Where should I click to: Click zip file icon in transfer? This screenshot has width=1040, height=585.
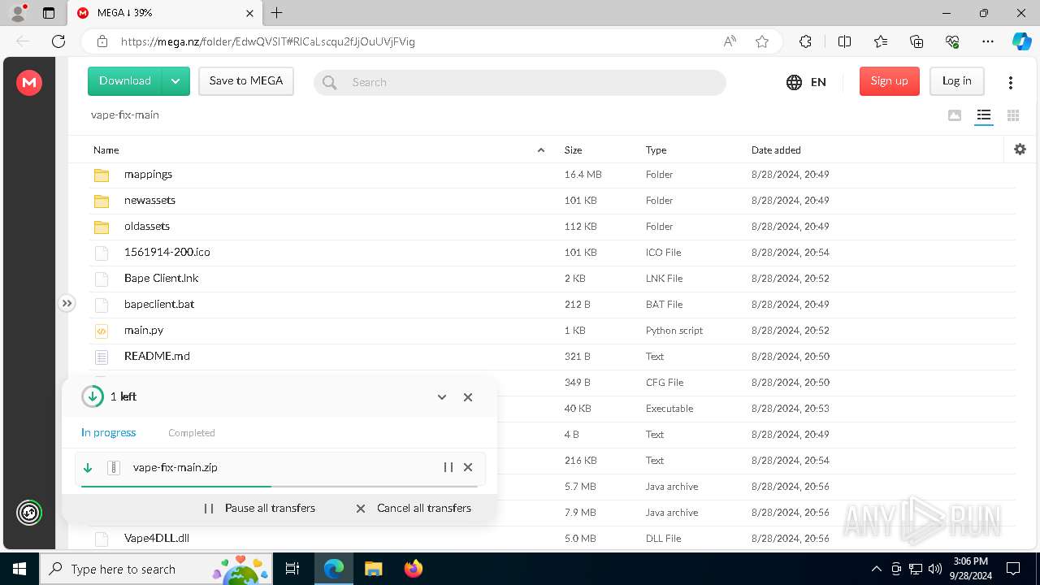click(x=114, y=467)
